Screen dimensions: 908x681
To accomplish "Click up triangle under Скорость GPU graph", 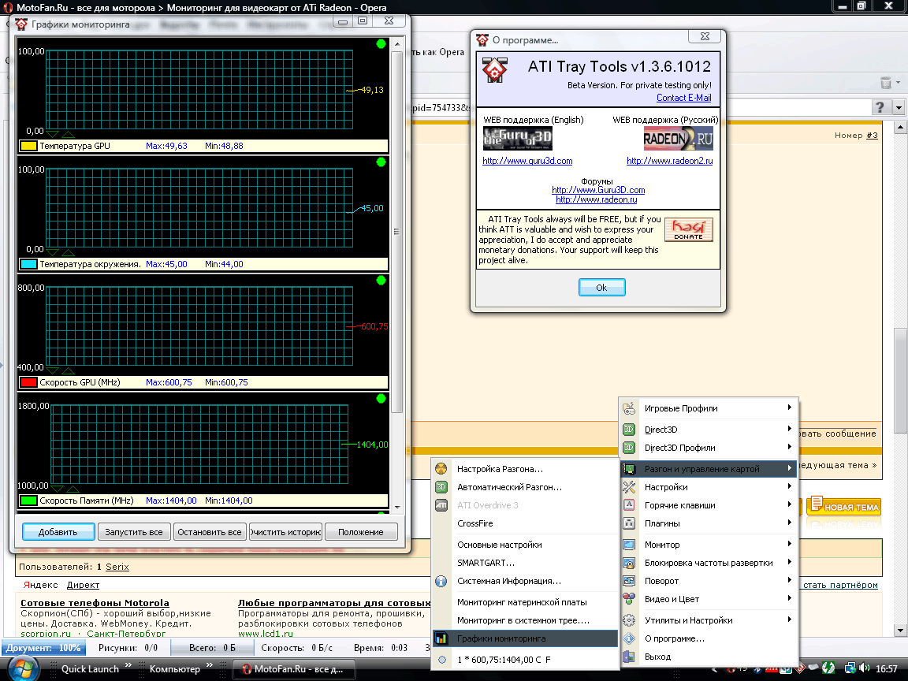I will point(68,370).
